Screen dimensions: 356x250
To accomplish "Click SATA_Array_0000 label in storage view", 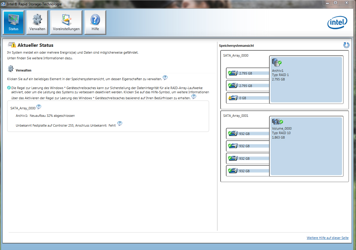I will click(236, 55).
